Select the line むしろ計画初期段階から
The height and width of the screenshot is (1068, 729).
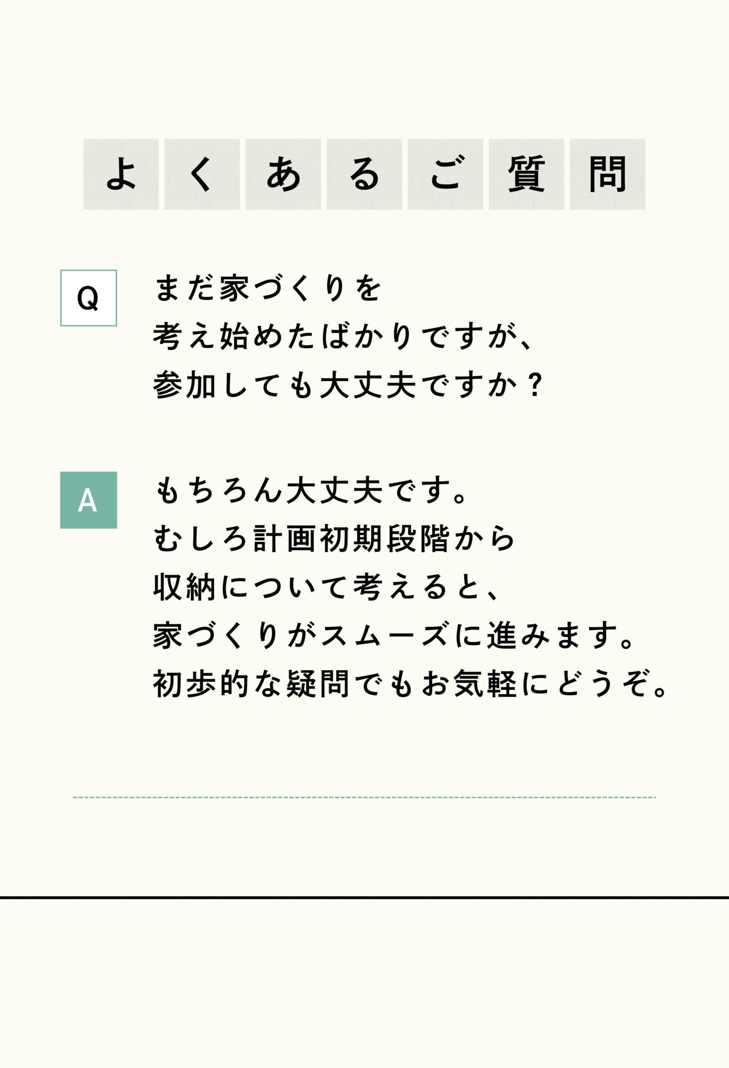tap(335, 538)
